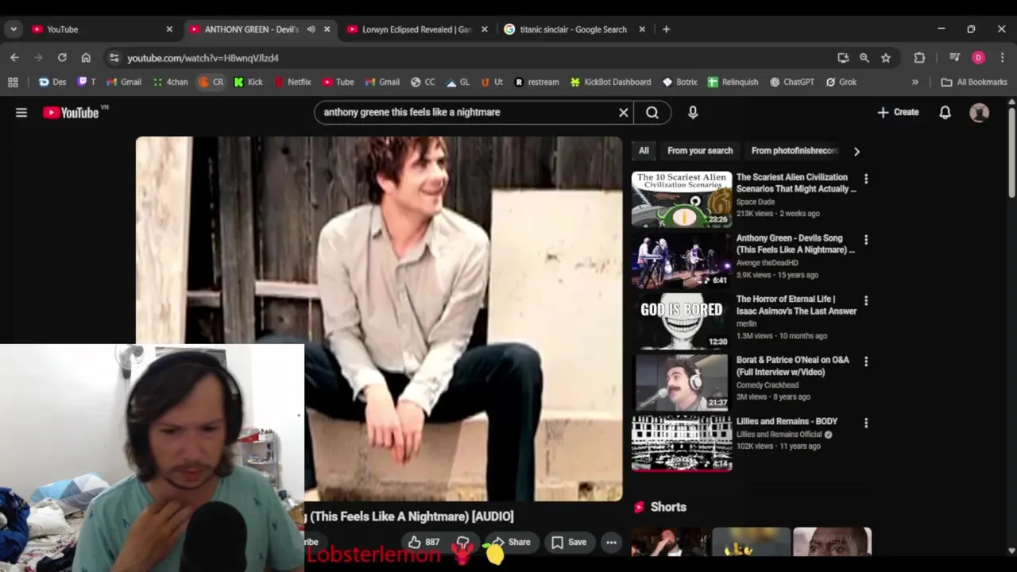Open the GOD IS BORED video thumbnail
The image size is (1017, 572).
tap(682, 321)
